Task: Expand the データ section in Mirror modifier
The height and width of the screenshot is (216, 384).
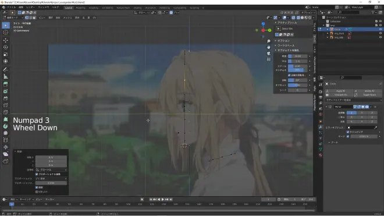Action: (x=333, y=143)
